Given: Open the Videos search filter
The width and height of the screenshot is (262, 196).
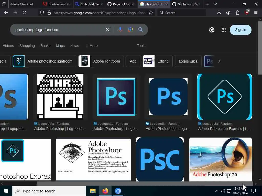Looking at the screenshot, I should point(8,46).
